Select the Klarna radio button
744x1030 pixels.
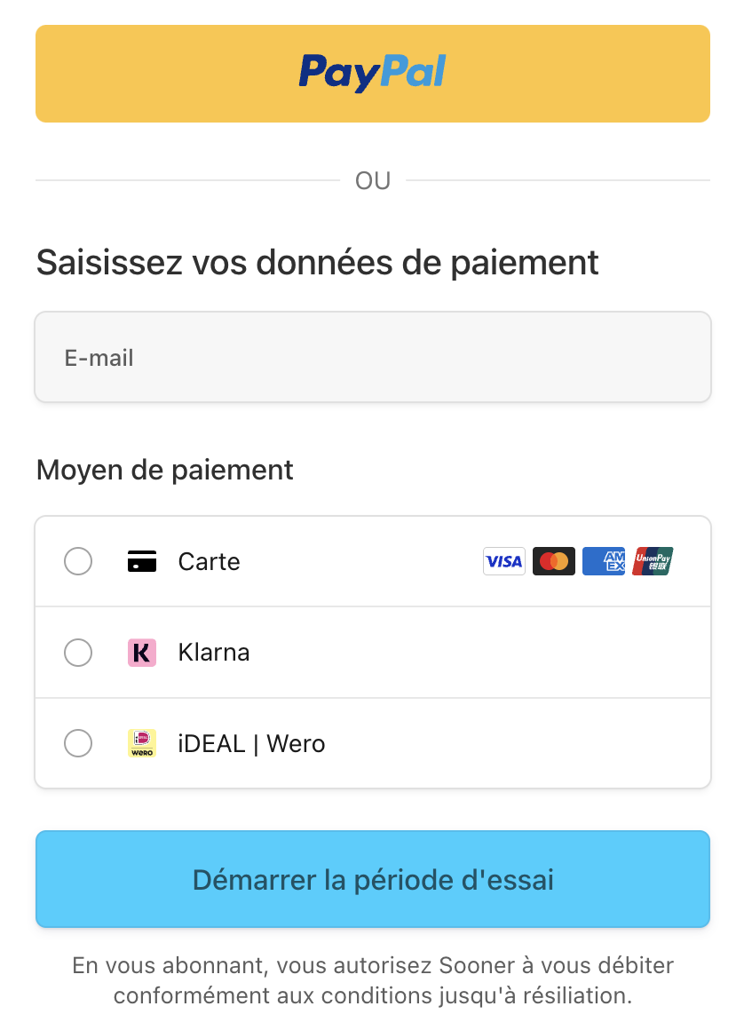click(78, 653)
